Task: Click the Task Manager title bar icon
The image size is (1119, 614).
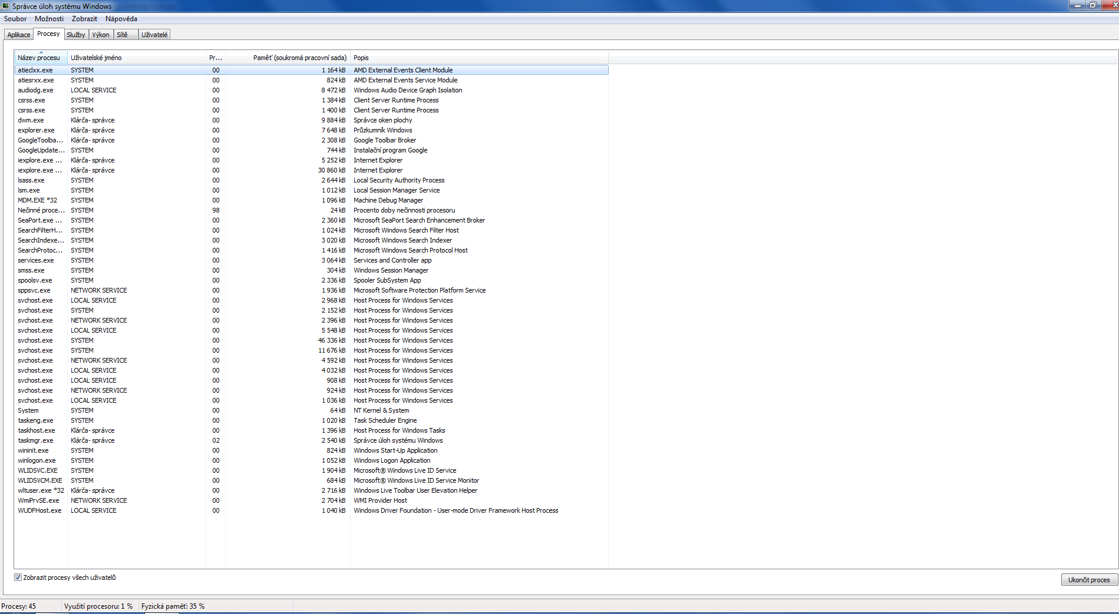Action: (x=5, y=6)
